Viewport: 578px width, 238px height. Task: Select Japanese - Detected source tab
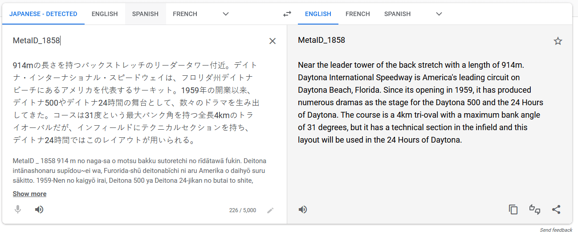pyautogui.click(x=43, y=14)
